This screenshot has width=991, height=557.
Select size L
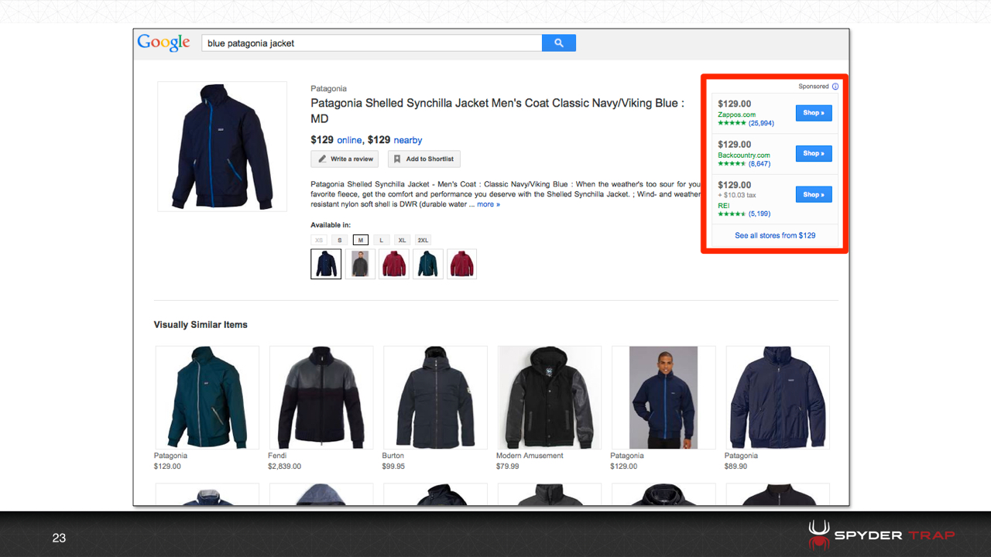381,240
